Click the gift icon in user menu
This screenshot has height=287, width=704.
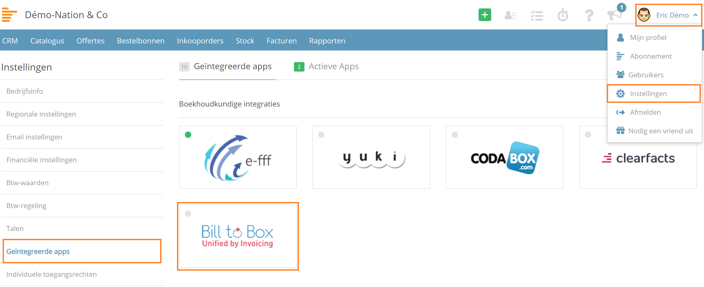coord(620,130)
